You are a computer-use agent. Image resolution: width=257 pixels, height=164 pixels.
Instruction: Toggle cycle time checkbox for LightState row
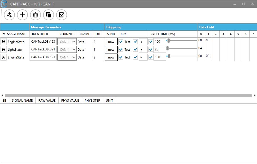click(151, 50)
